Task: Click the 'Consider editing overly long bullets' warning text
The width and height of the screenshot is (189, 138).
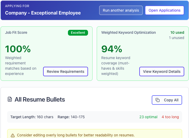Action: coord(76,135)
